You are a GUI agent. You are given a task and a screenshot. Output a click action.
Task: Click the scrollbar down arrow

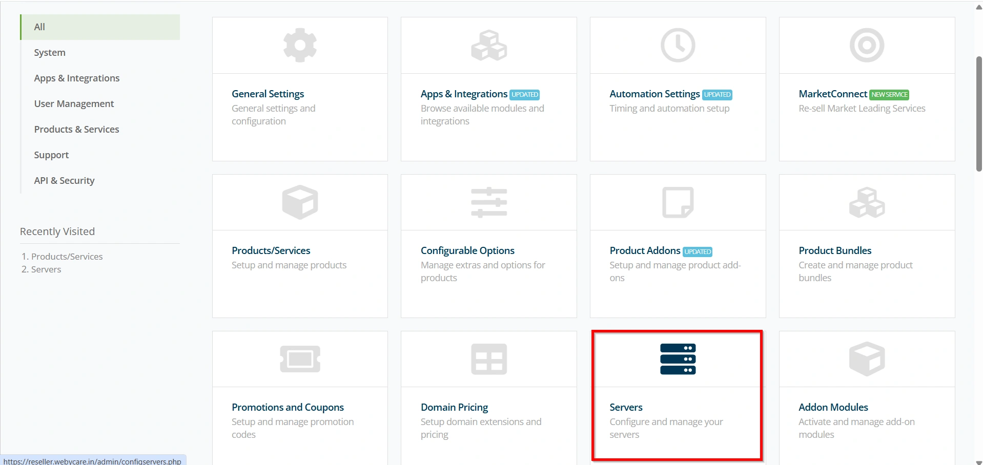point(979,462)
